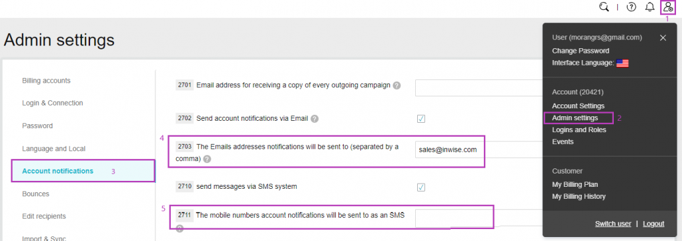682x241 pixels.
Task: Open the help question mark icon in top bar
Action: pyautogui.click(x=631, y=7)
